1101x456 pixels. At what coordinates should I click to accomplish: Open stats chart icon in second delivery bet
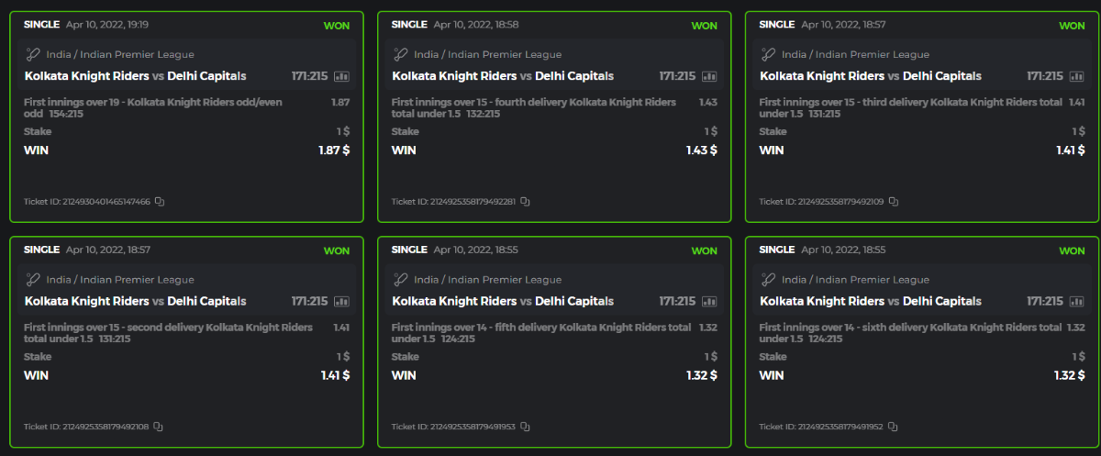click(x=342, y=301)
